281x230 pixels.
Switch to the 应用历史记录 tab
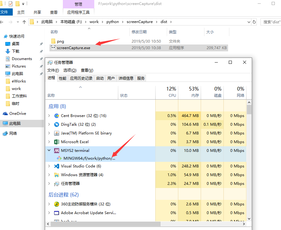(x=81, y=78)
